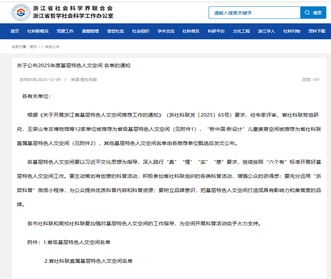The width and height of the screenshot is (331, 279).
Task: Click the federation logo emblem
Action: click(17, 12)
